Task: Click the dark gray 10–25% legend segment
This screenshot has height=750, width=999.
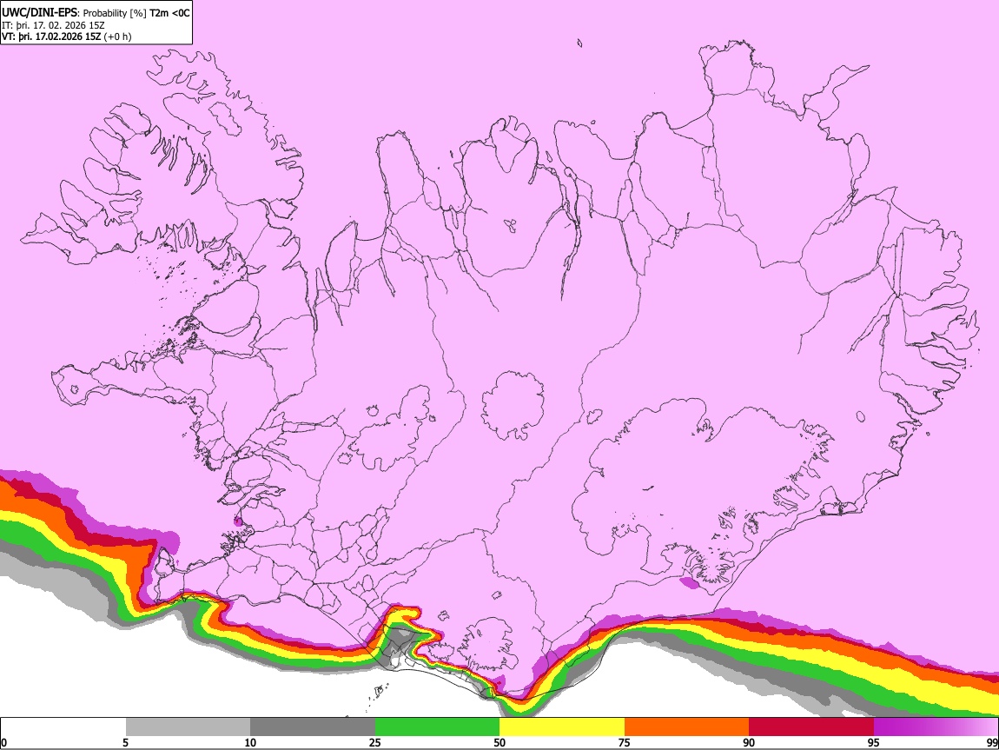Action: point(313,727)
